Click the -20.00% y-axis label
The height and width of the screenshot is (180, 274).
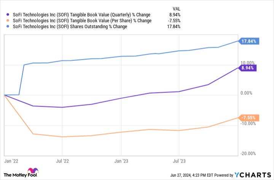(x=248, y=153)
